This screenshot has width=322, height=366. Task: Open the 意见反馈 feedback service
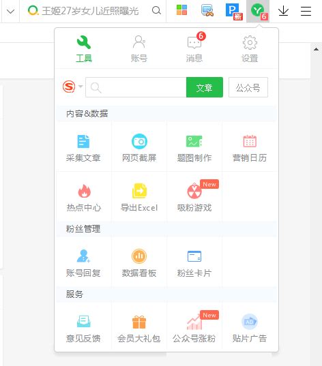83,329
